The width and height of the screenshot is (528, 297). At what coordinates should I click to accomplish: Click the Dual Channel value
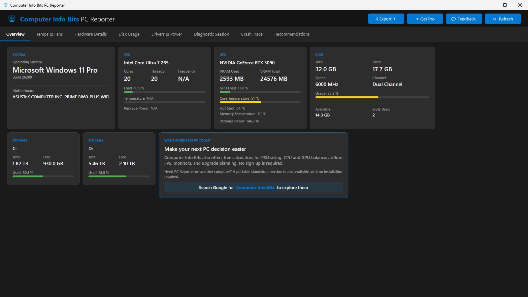pyautogui.click(x=387, y=84)
